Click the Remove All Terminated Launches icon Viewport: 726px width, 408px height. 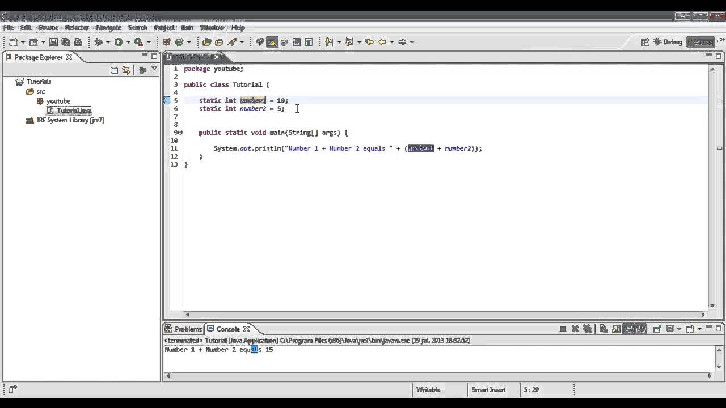(588, 329)
